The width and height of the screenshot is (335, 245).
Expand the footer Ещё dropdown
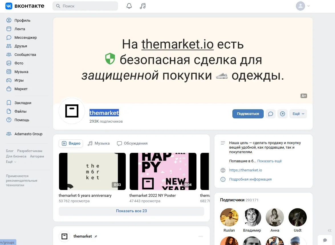point(11,162)
